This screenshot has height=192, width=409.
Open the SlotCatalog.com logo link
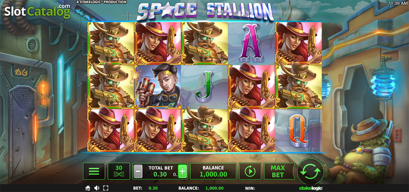(37, 11)
